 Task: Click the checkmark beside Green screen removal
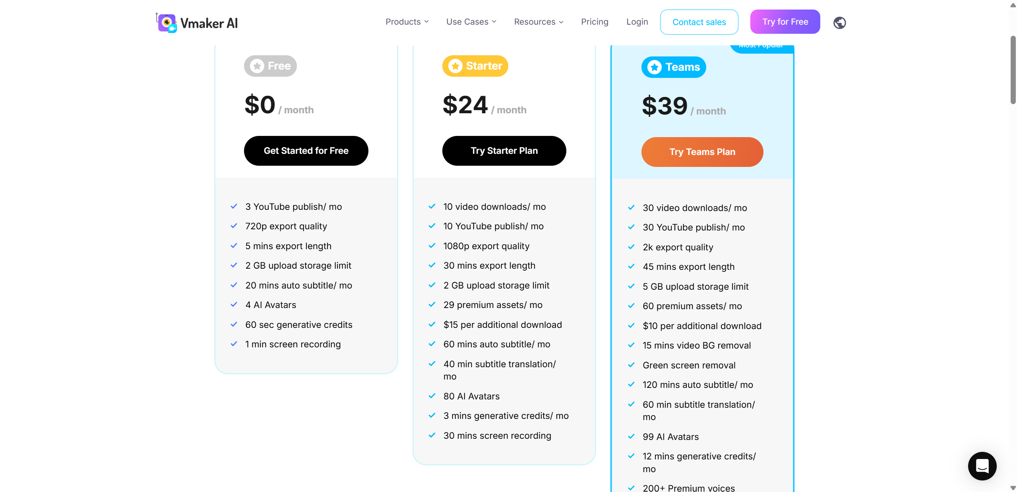tap(631, 365)
